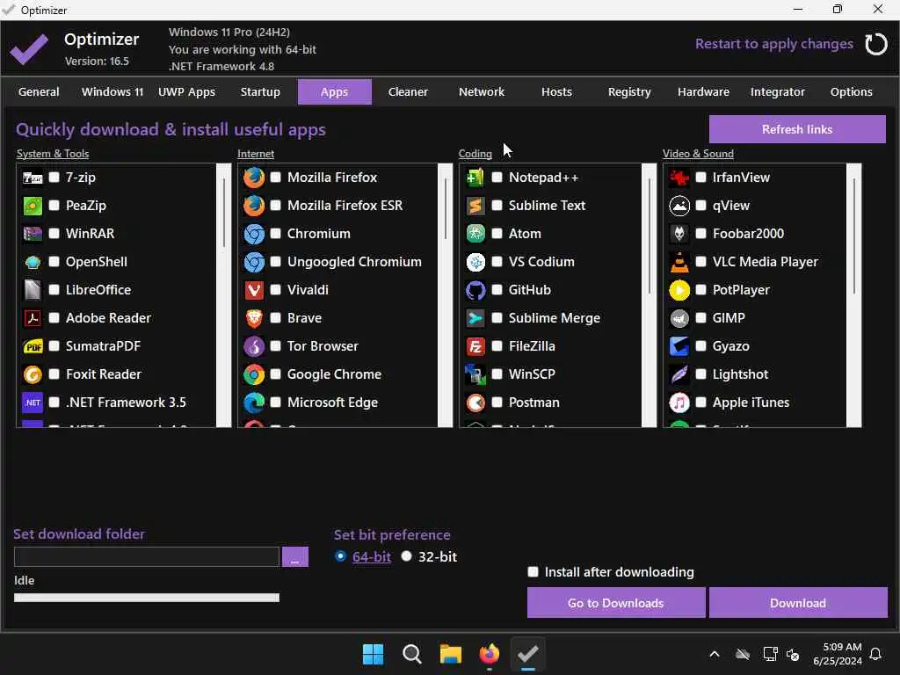Screen dimensions: 900x675
Task: Click the Video & Sound list scrollbar
Action: pyautogui.click(x=854, y=295)
